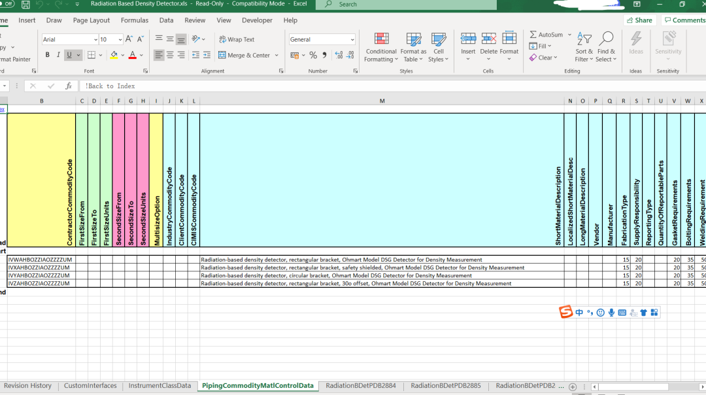Select Align Right icon
Viewport: 706px width, 395px height.
tap(181, 55)
